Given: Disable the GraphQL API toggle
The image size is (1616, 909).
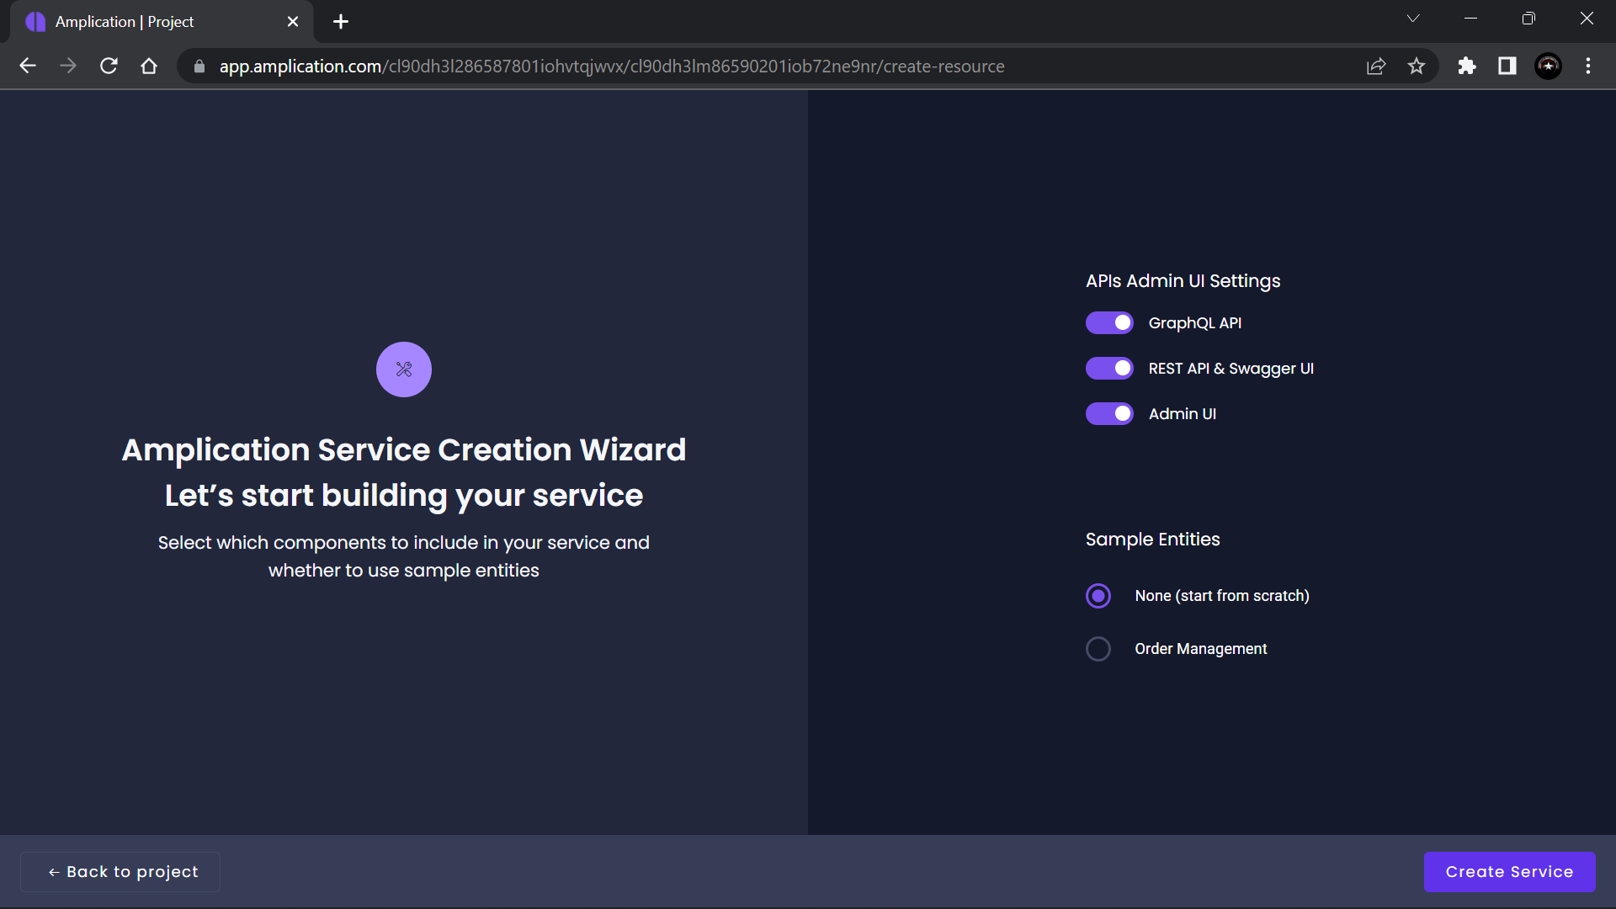Looking at the screenshot, I should tap(1109, 322).
